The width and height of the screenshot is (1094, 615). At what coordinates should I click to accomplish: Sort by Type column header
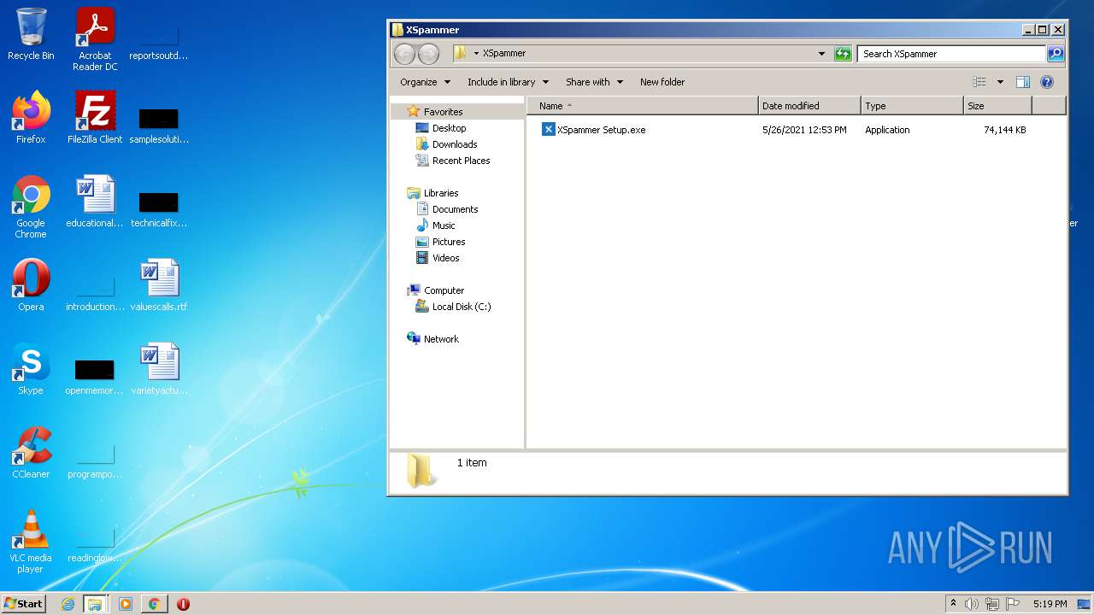pyautogui.click(x=912, y=106)
